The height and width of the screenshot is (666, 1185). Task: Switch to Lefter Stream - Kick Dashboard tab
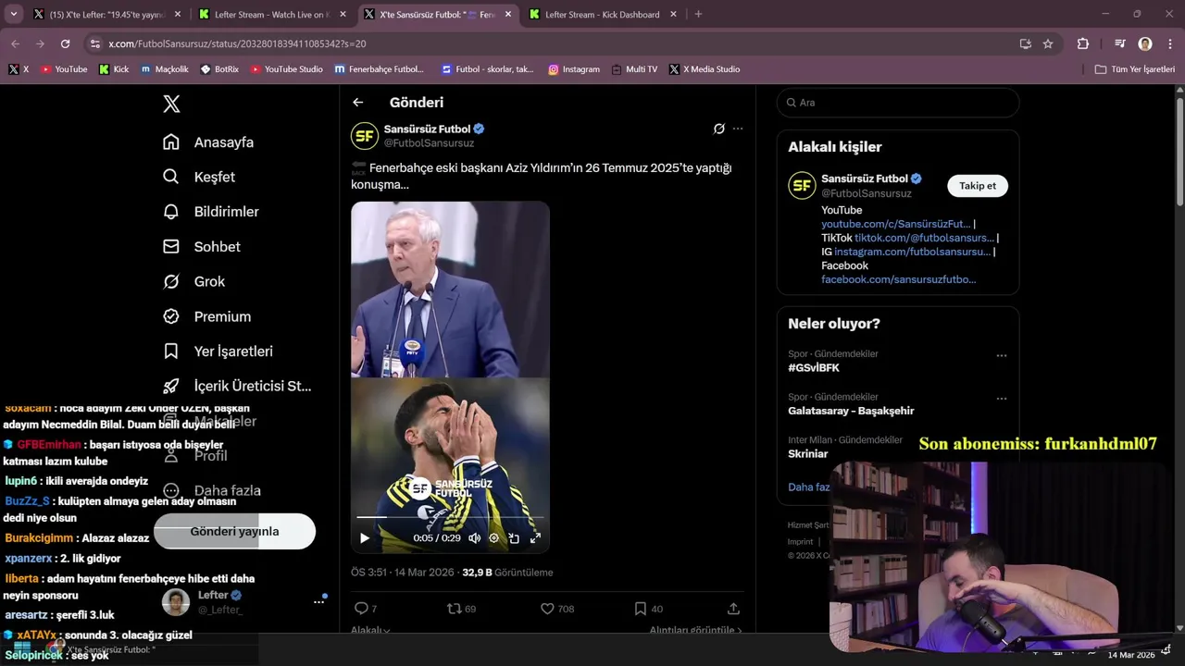tap(602, 15)
